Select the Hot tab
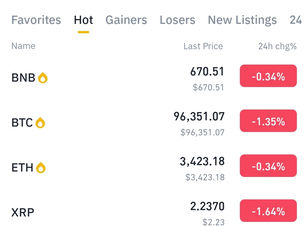The width and height of the screenshot is (308, 227). [x=83, y=20]
